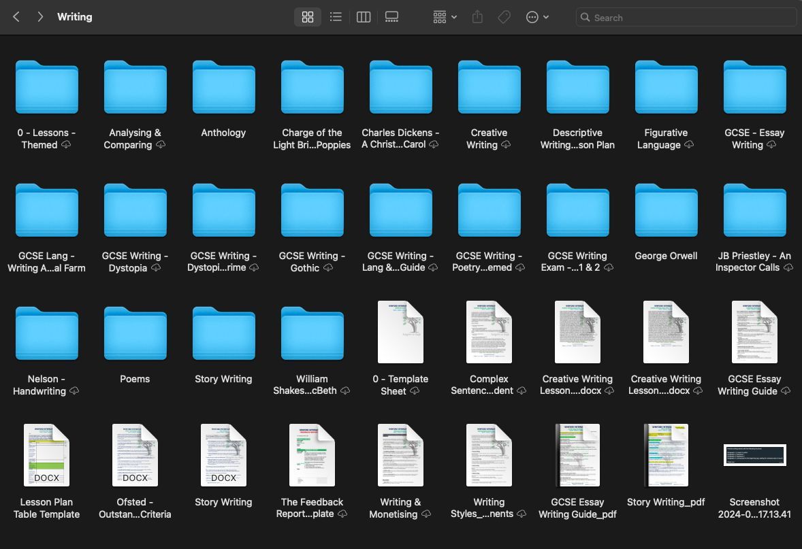
Task: Select the Creative Writing folder
Action: click(x=489, y=87)
